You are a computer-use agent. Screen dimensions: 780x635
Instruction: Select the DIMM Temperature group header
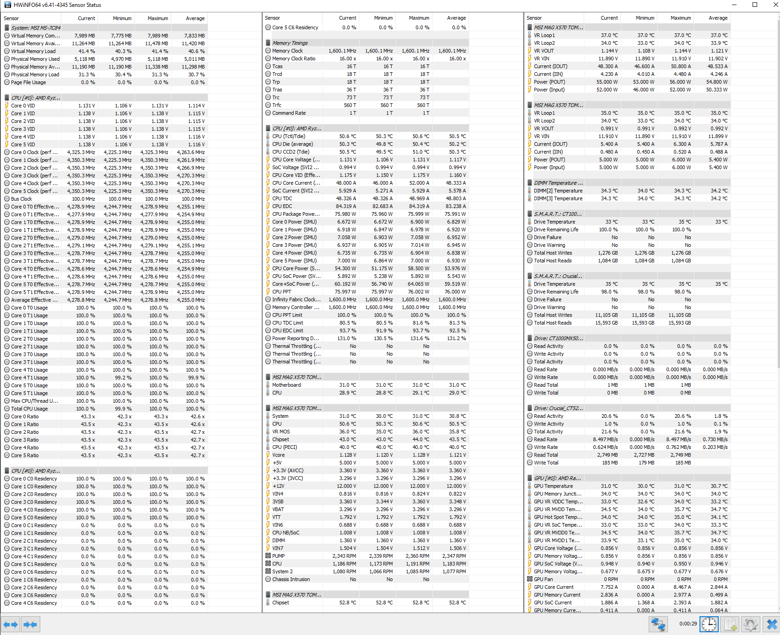coord(628,183)
